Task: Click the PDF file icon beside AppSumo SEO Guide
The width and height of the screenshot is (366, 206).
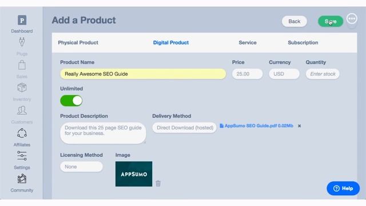Action: click(221, 126)
